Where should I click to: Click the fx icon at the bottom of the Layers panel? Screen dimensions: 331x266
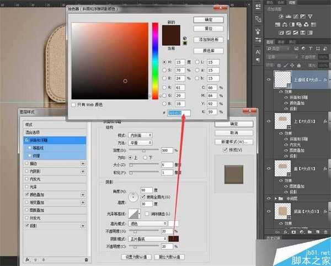tap(286, 232)
